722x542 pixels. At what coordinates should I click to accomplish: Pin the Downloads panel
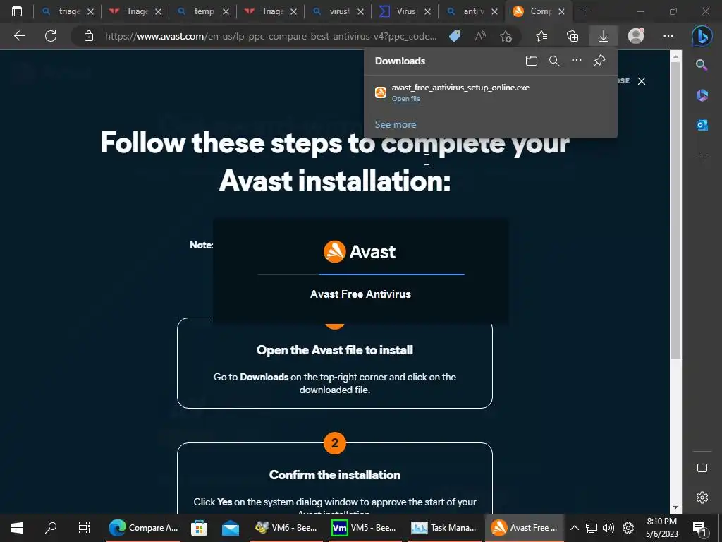coord(599,61)
